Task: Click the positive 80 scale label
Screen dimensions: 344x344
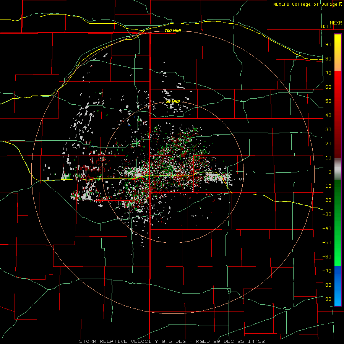Action: (328, 59)
